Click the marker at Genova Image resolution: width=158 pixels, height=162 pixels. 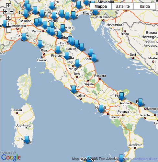coord(24,37)
